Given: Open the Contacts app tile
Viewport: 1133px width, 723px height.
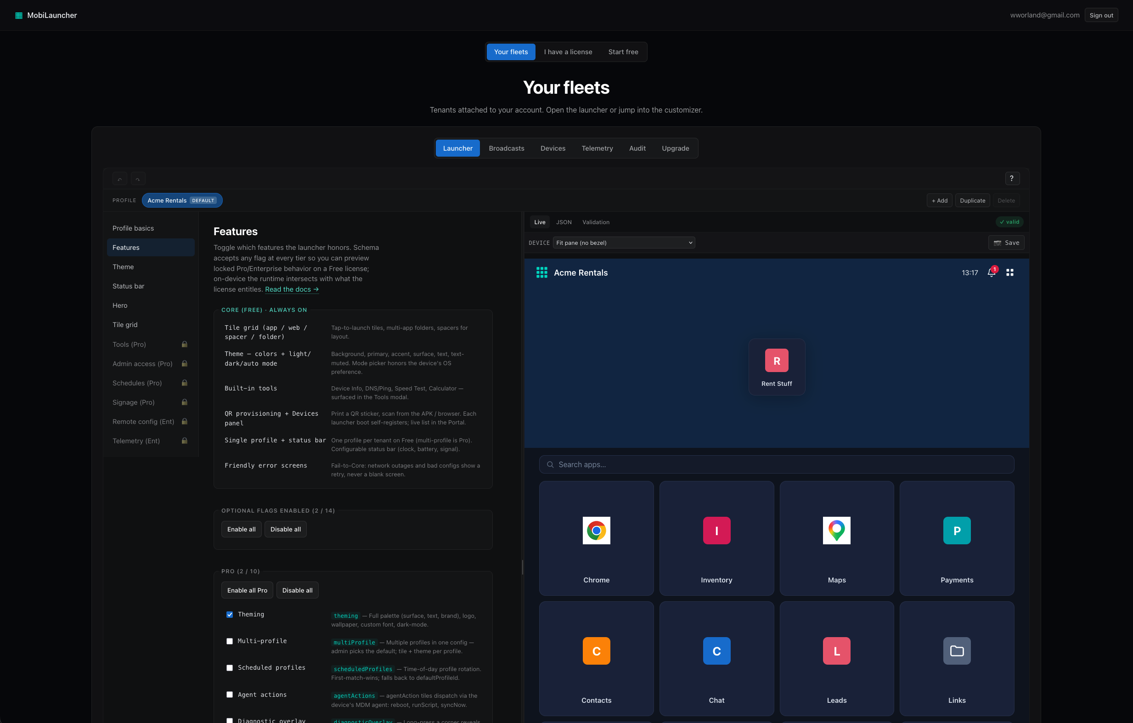Looking at the screenshot, I should [x=596, y=659].
